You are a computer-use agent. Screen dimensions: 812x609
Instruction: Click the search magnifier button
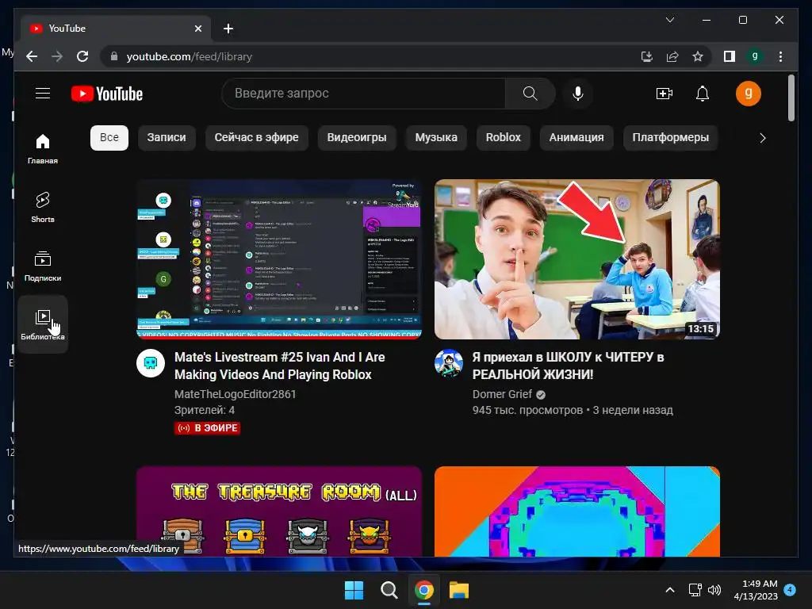point(530,94)
